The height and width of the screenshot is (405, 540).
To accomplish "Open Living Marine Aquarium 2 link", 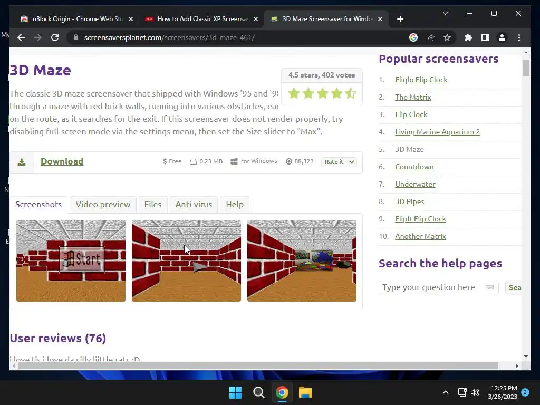I will 437,132.
